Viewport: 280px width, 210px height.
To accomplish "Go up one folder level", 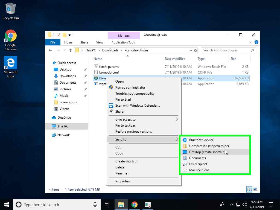I will click(x=71, y=50).
